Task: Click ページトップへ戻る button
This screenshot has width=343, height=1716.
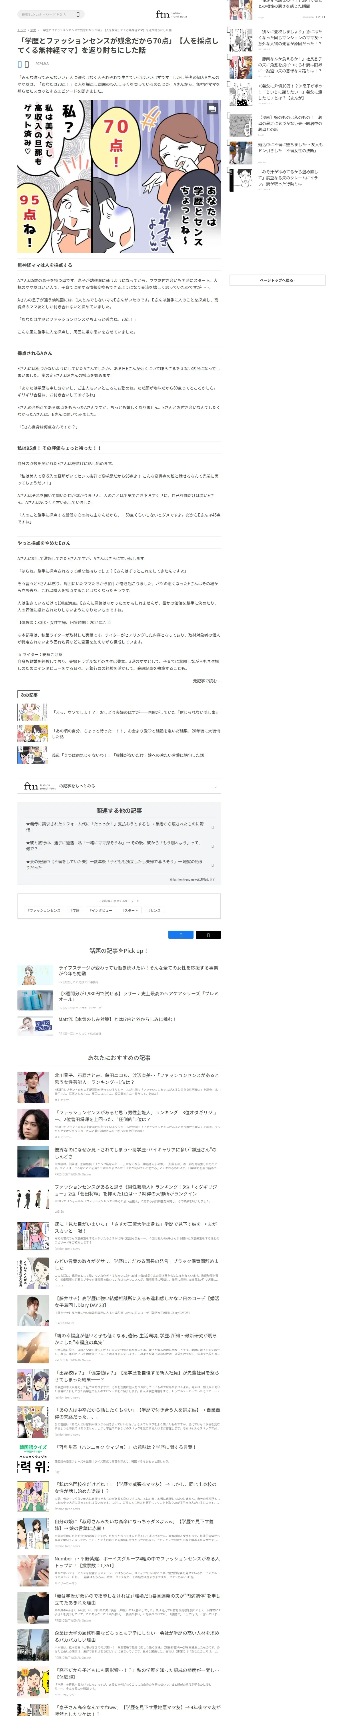Action: (277, 281)
